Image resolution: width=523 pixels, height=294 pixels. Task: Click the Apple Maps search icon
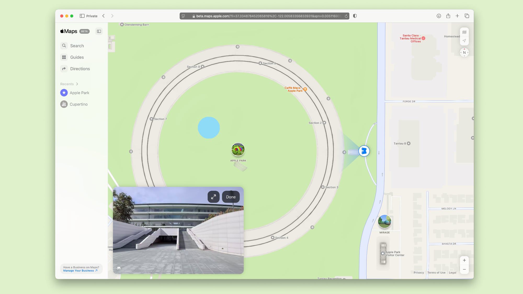[x=64, y=45]
